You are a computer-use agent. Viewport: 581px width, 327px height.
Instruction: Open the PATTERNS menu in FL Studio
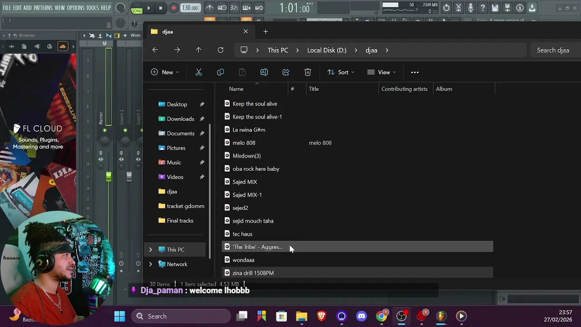[x=43, y=8]
